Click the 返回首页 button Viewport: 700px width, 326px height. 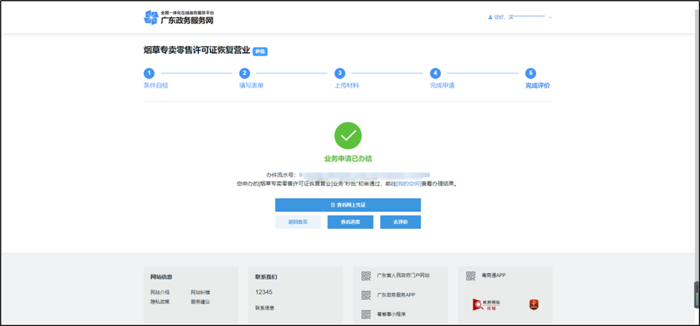(x=297, y=222)
